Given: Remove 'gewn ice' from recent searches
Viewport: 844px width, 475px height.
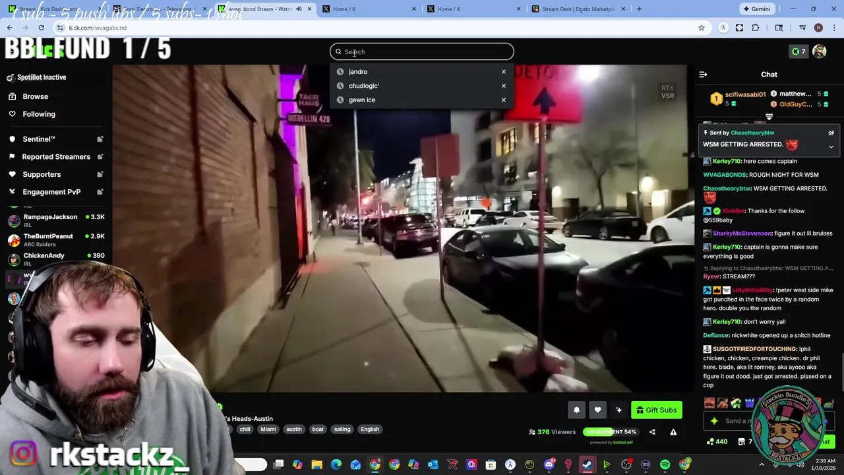Looking at the screenshot, I should [x=503, y=100].
